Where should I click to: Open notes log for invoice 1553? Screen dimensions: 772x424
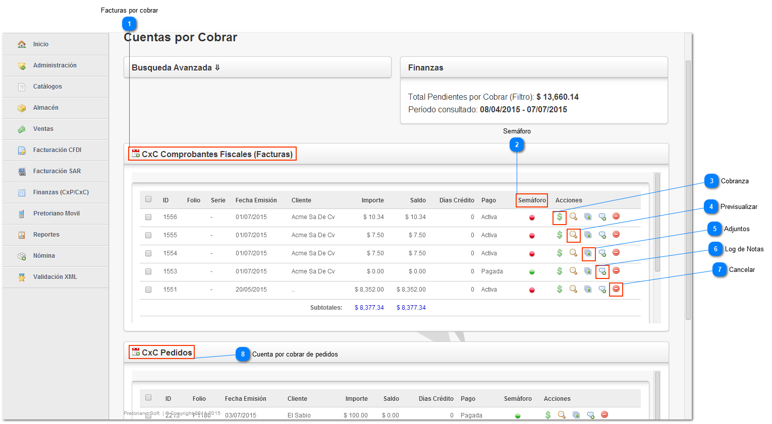coord(602,271)
